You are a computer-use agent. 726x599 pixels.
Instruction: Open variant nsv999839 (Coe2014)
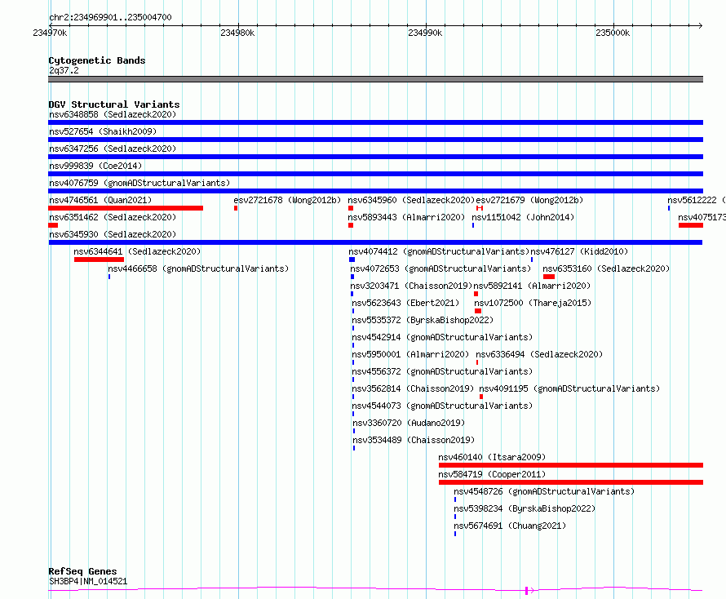[x=95, y=166]
